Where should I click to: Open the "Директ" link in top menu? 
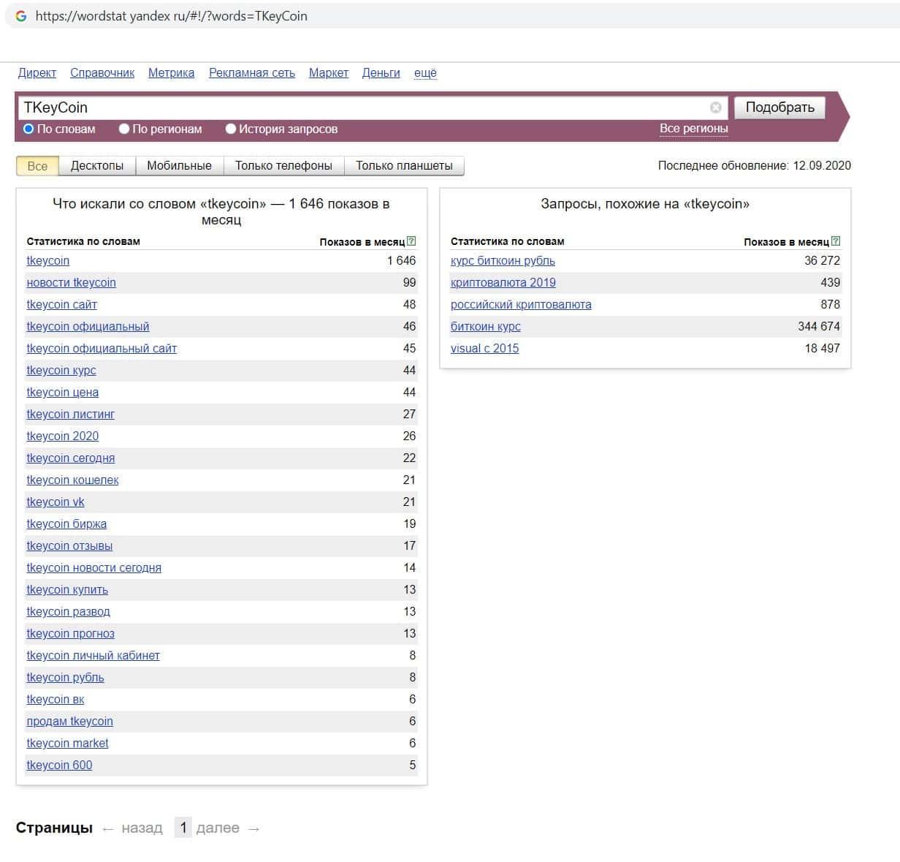point(37,73)
